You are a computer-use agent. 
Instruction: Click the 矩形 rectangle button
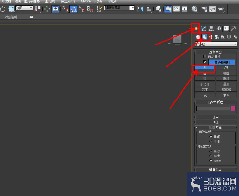(x=226, y=68)
